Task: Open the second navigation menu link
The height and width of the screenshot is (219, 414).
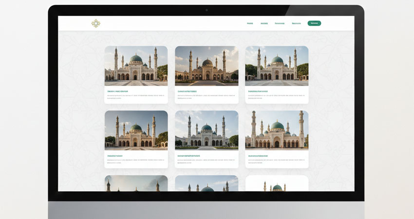Action: 264,23
